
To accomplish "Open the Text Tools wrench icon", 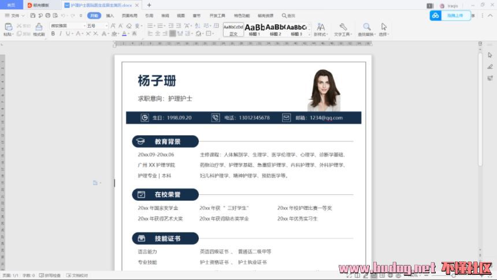I will point(343,27).
